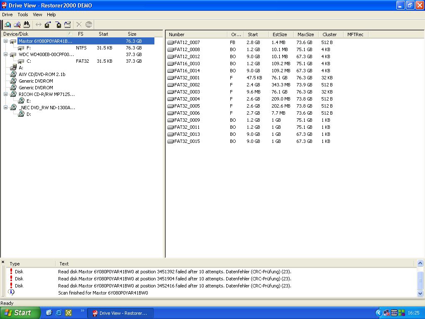Click the Open drive (magnifier) toolbar icon
This screenshot has width=425, height=319.
point(8,25)
